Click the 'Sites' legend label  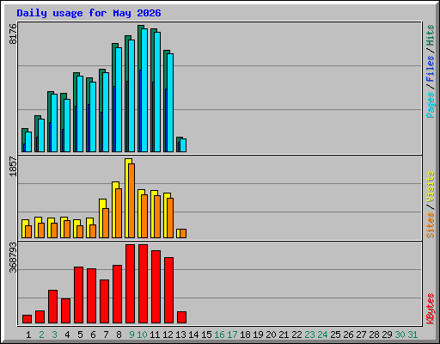pyautogui.click(x=431, y=225)
